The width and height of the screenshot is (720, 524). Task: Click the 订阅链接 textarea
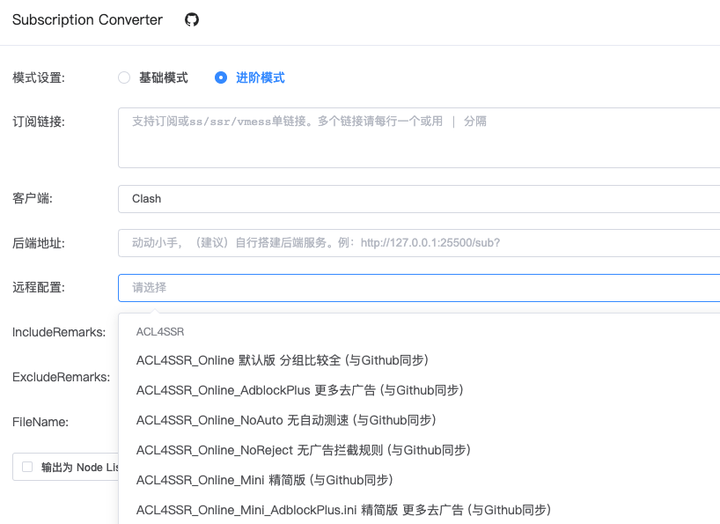(x=419, y=137)
